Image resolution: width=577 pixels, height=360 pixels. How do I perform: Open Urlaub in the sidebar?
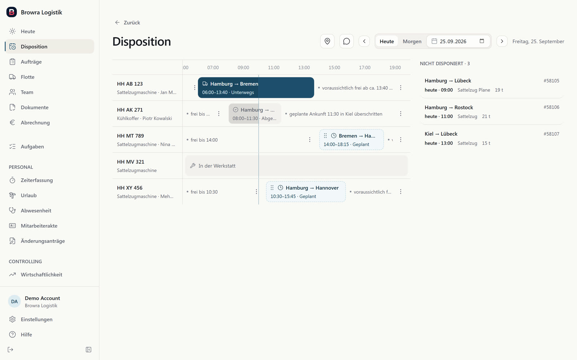click(49, 195)
